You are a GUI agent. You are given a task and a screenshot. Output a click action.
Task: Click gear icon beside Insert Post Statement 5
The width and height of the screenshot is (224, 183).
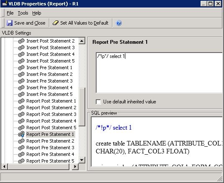pyautogui.click(x=21, y=61)
